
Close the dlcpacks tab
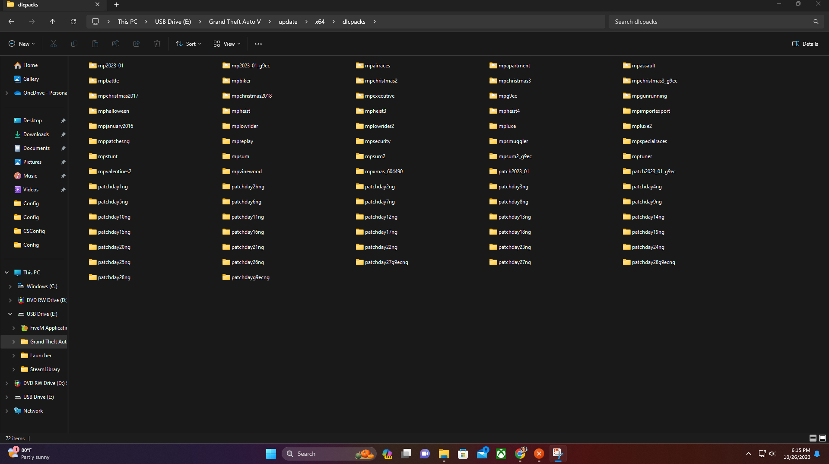pos(97,4)
